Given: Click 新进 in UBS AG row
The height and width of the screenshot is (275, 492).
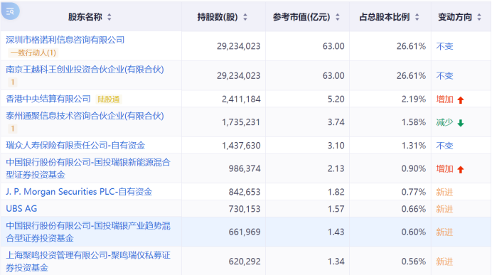Looking at the screenshot, I should coord(444,209).
